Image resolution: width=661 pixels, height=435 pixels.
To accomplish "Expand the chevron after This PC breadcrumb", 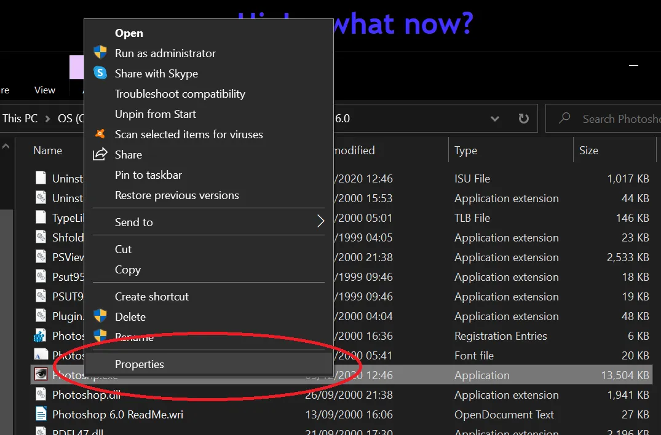I will point(48,119).
